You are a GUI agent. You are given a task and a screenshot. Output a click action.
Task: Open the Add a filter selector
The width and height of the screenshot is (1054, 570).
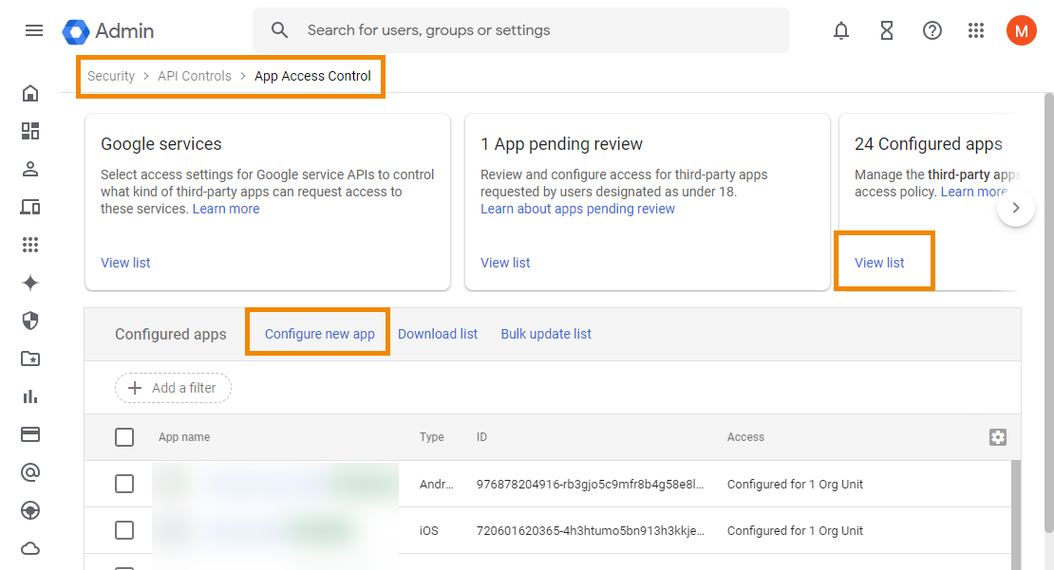click(x=173, y=388)
